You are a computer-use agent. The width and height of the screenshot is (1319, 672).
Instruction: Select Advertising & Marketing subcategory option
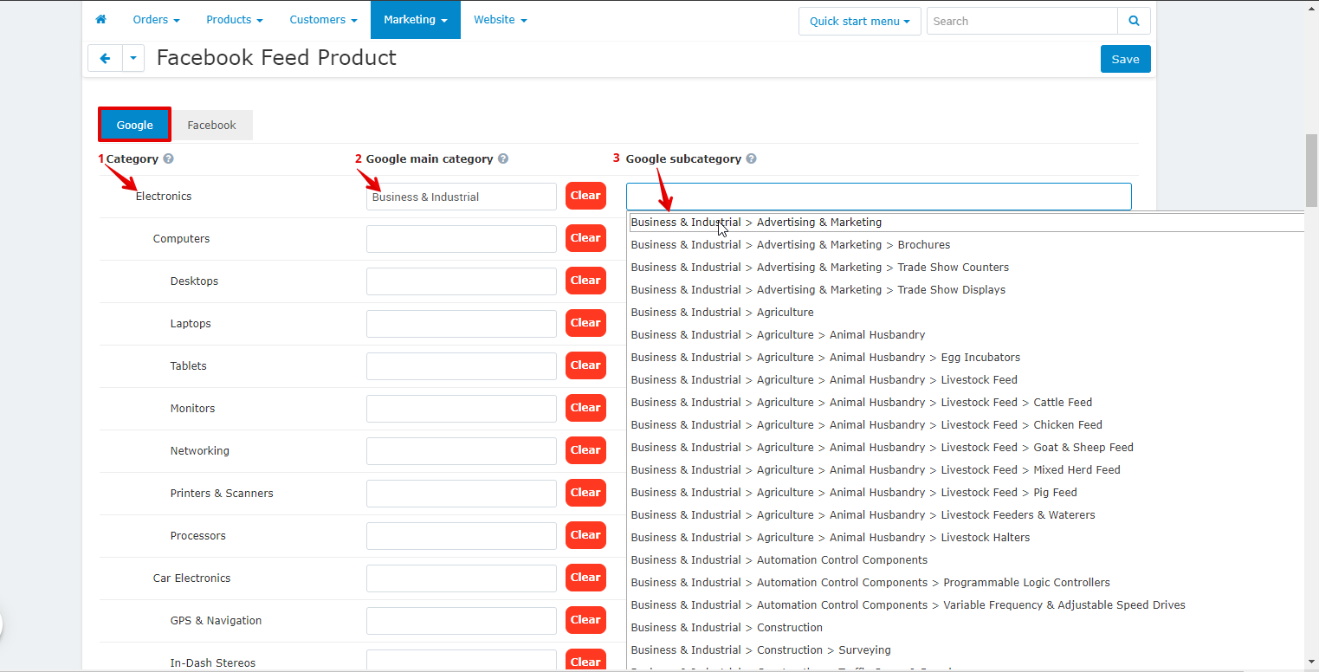point(966,223)
